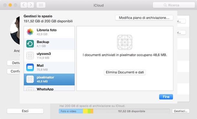This screenshot has width=197, height=119.
Task: Go forward with the toolbar right arrow
Action: (31, 5)
